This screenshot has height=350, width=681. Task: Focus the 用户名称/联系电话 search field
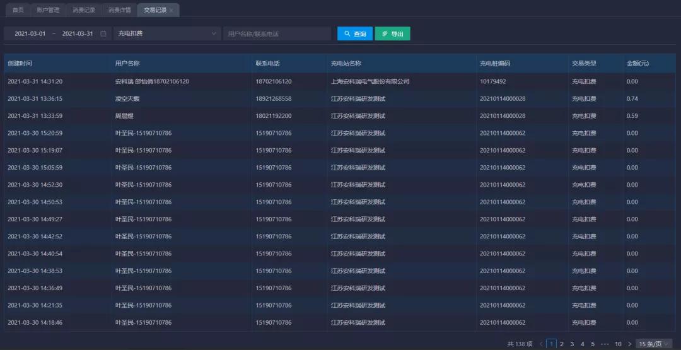[x=277, y=33]
